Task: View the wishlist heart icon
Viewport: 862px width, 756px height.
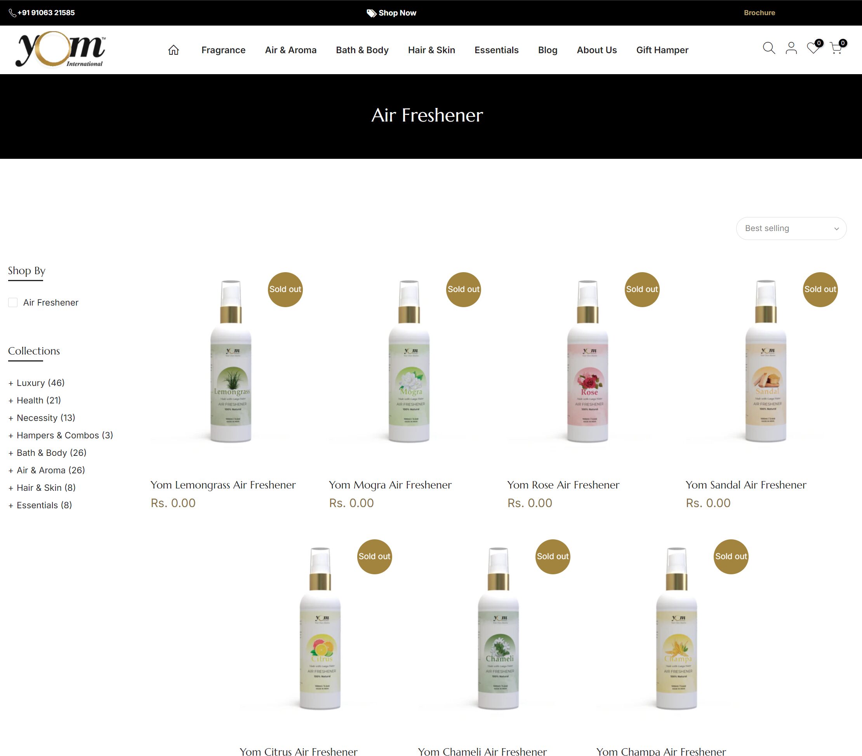Action: 813,48
